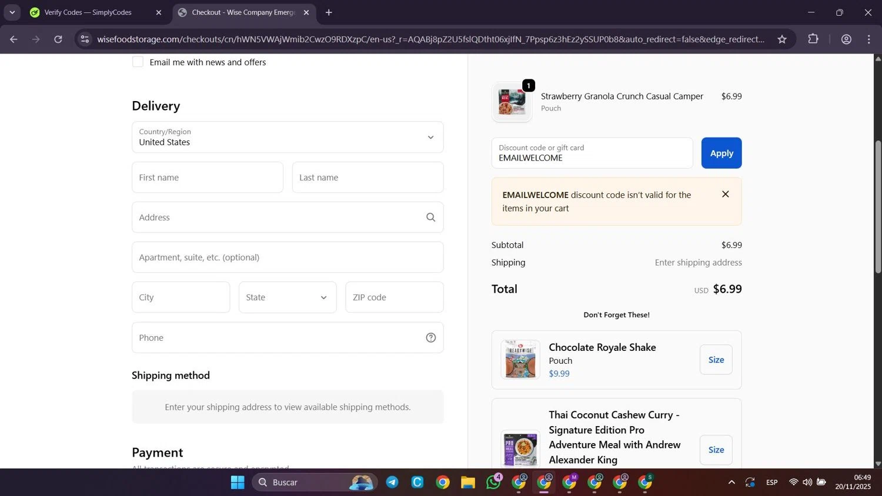Image resolution: width=882 pixels, height=496 pixels.
Task: Go forward in browser history
Action: tap(36, 39)
